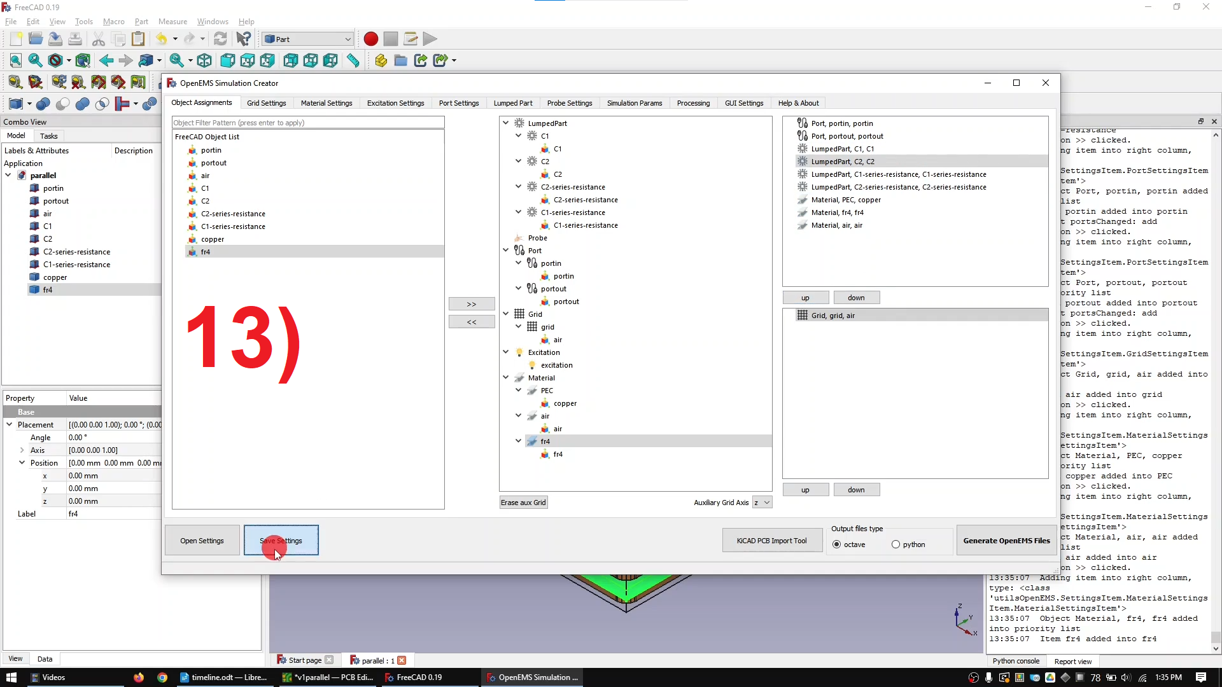Execute the current macro
Viewport: 1222px width, 687px height.
point(430,39)
